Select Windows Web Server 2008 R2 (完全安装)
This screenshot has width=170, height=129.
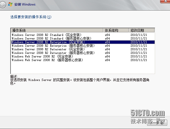tap(83, 56)
